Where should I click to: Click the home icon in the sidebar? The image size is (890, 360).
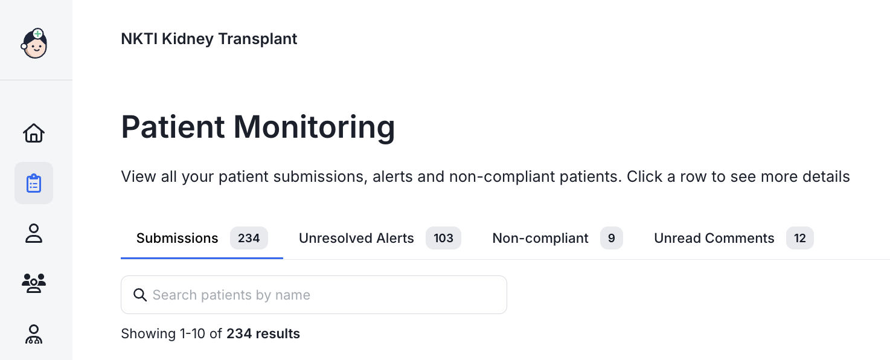pos(34,133)
